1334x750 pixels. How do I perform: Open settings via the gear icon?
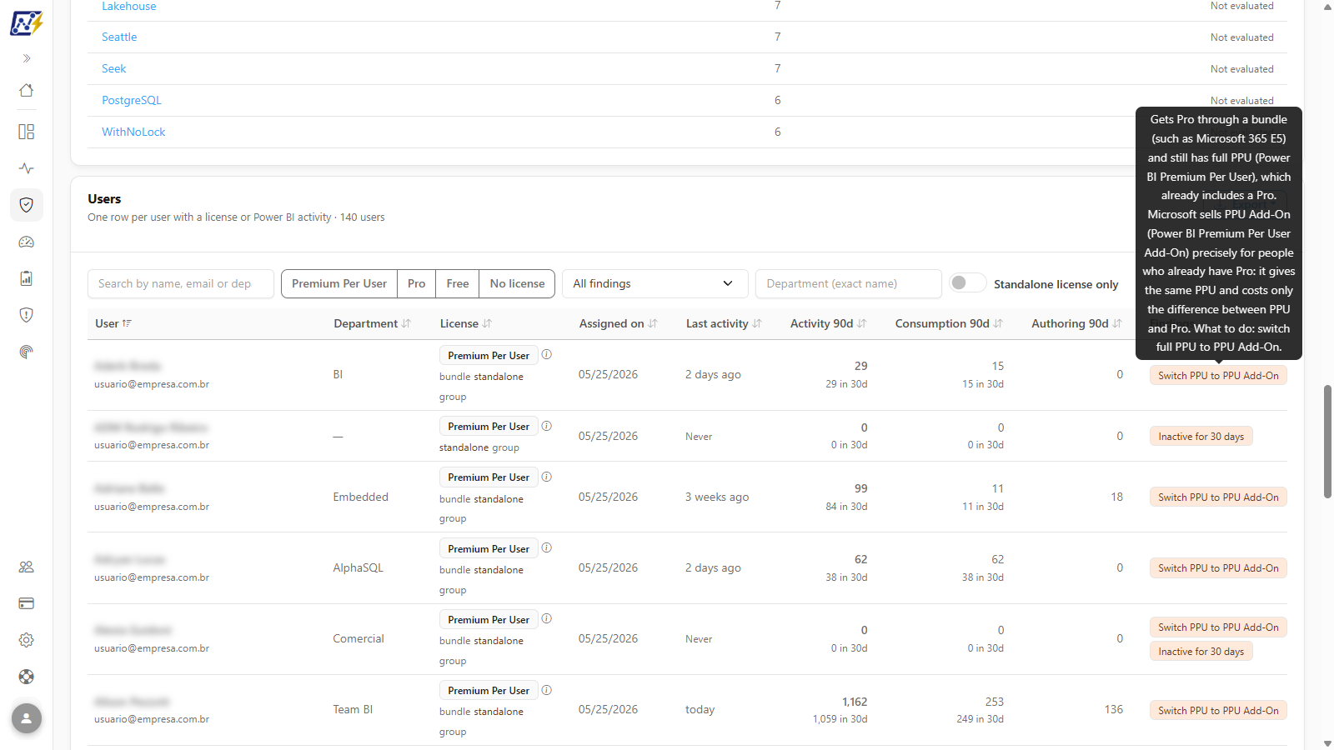coord(27,640)
